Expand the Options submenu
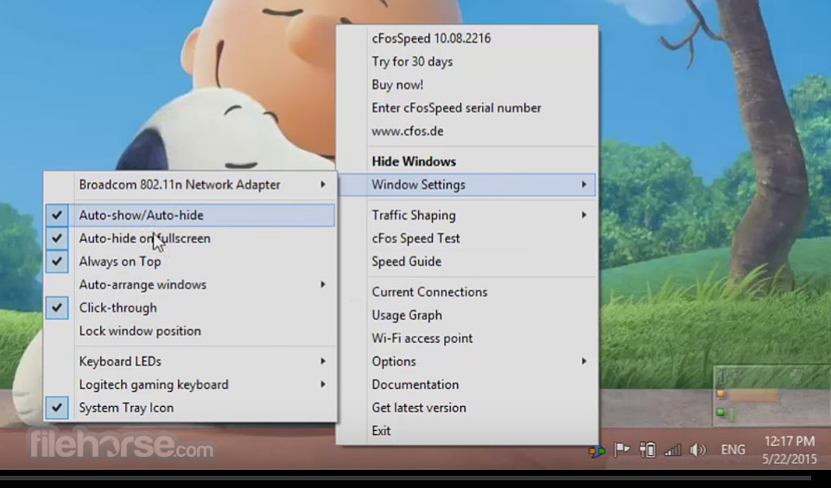The height and width of the screenshot is (488, 831). pyautogui.click(x=467, y=362)
